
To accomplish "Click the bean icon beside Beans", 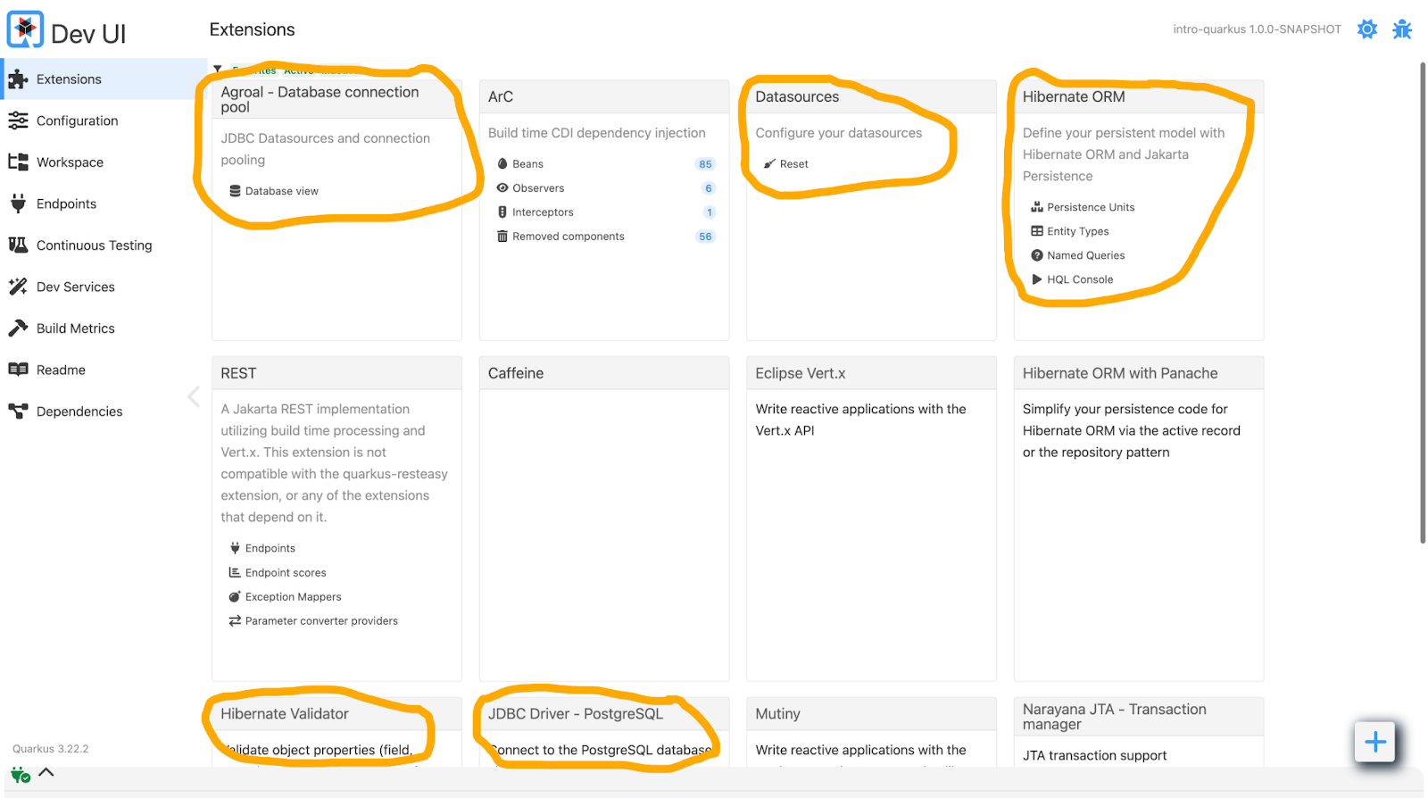I will click(x=502, y=164).
